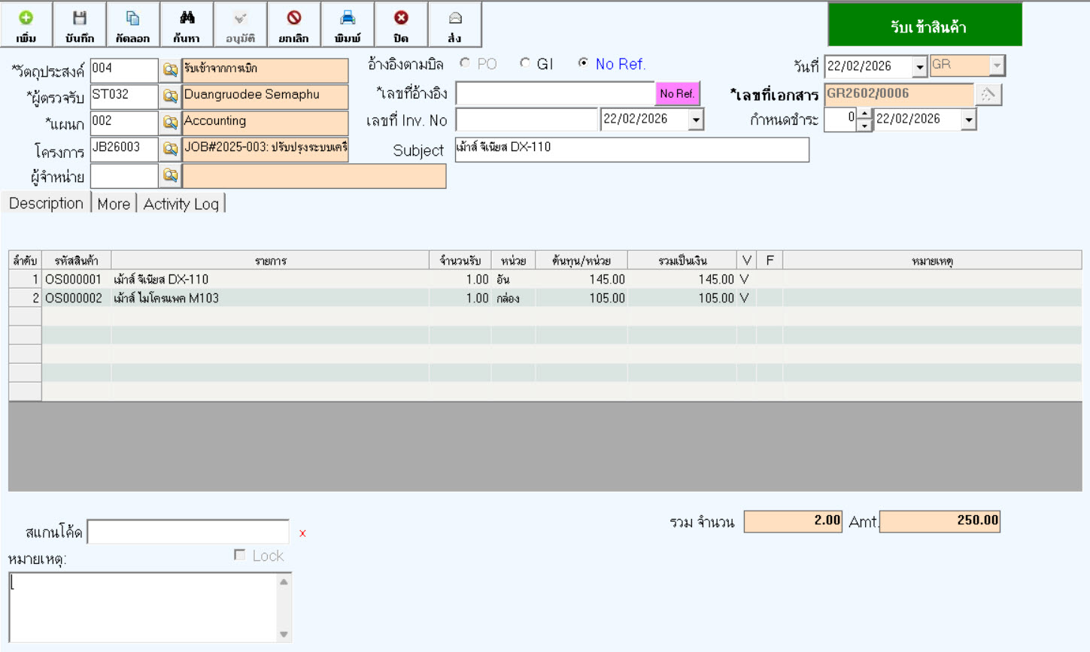Open lookup icon next to department code 002
Viewport: 1090px width, 652px height.
point(170,123)
